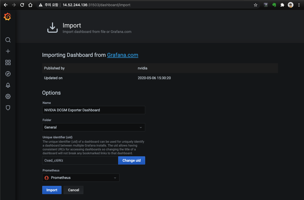Open the Dashboards grid icon in sidebar
Screen dimensions: 304x200
[8, 62]
